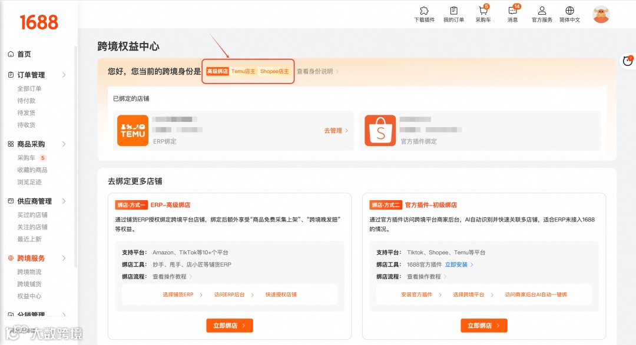Expand the chevron next to 分销管理
Screen dimensions: 636x345
pos(64,314)
